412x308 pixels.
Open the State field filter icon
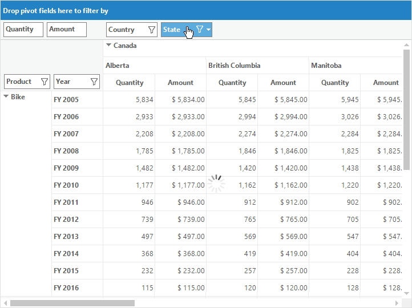pos(200,30)
